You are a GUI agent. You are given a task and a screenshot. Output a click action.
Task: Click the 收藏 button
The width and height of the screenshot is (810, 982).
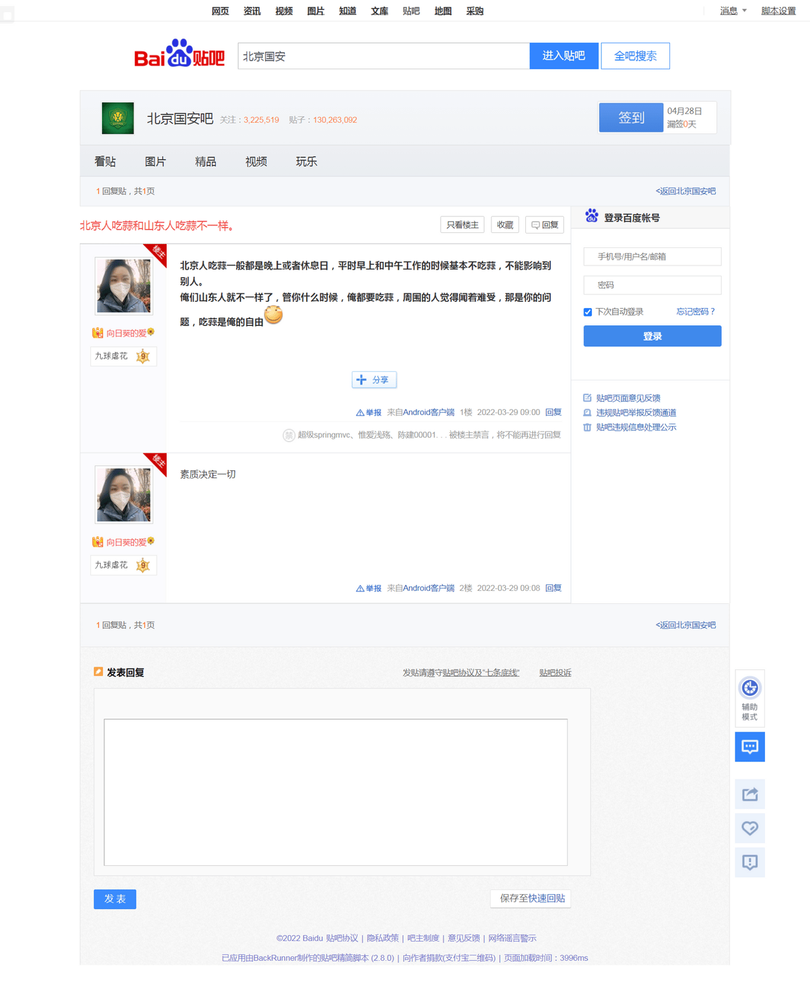coord(505,225)
